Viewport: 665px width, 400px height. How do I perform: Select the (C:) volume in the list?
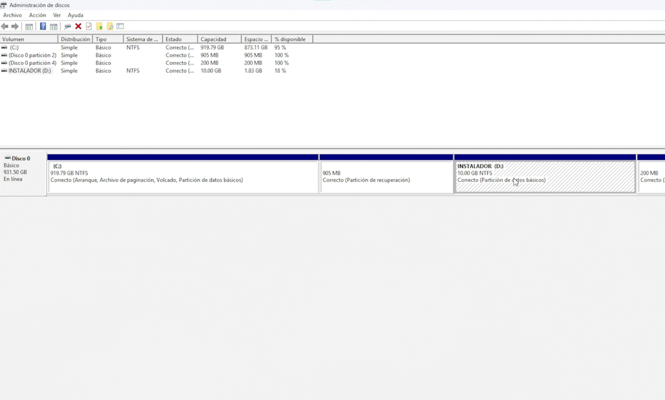tap(14, 47)
